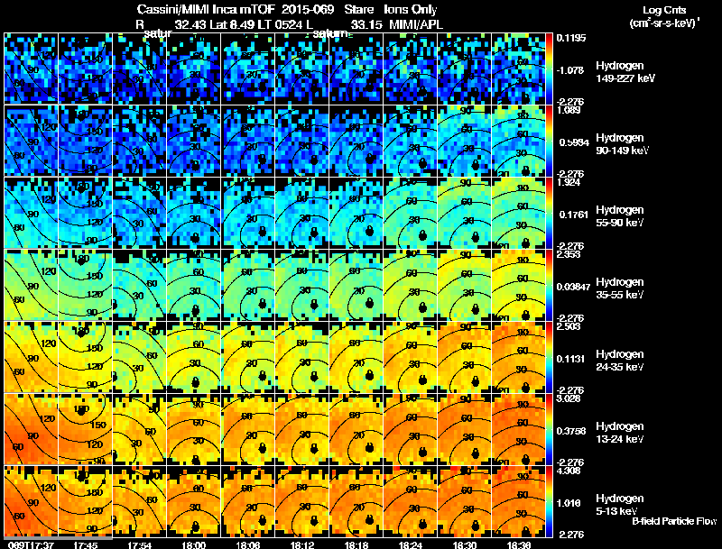
Task: Click the '0.1195' color scale maximum
Action: tap(571, 38)
